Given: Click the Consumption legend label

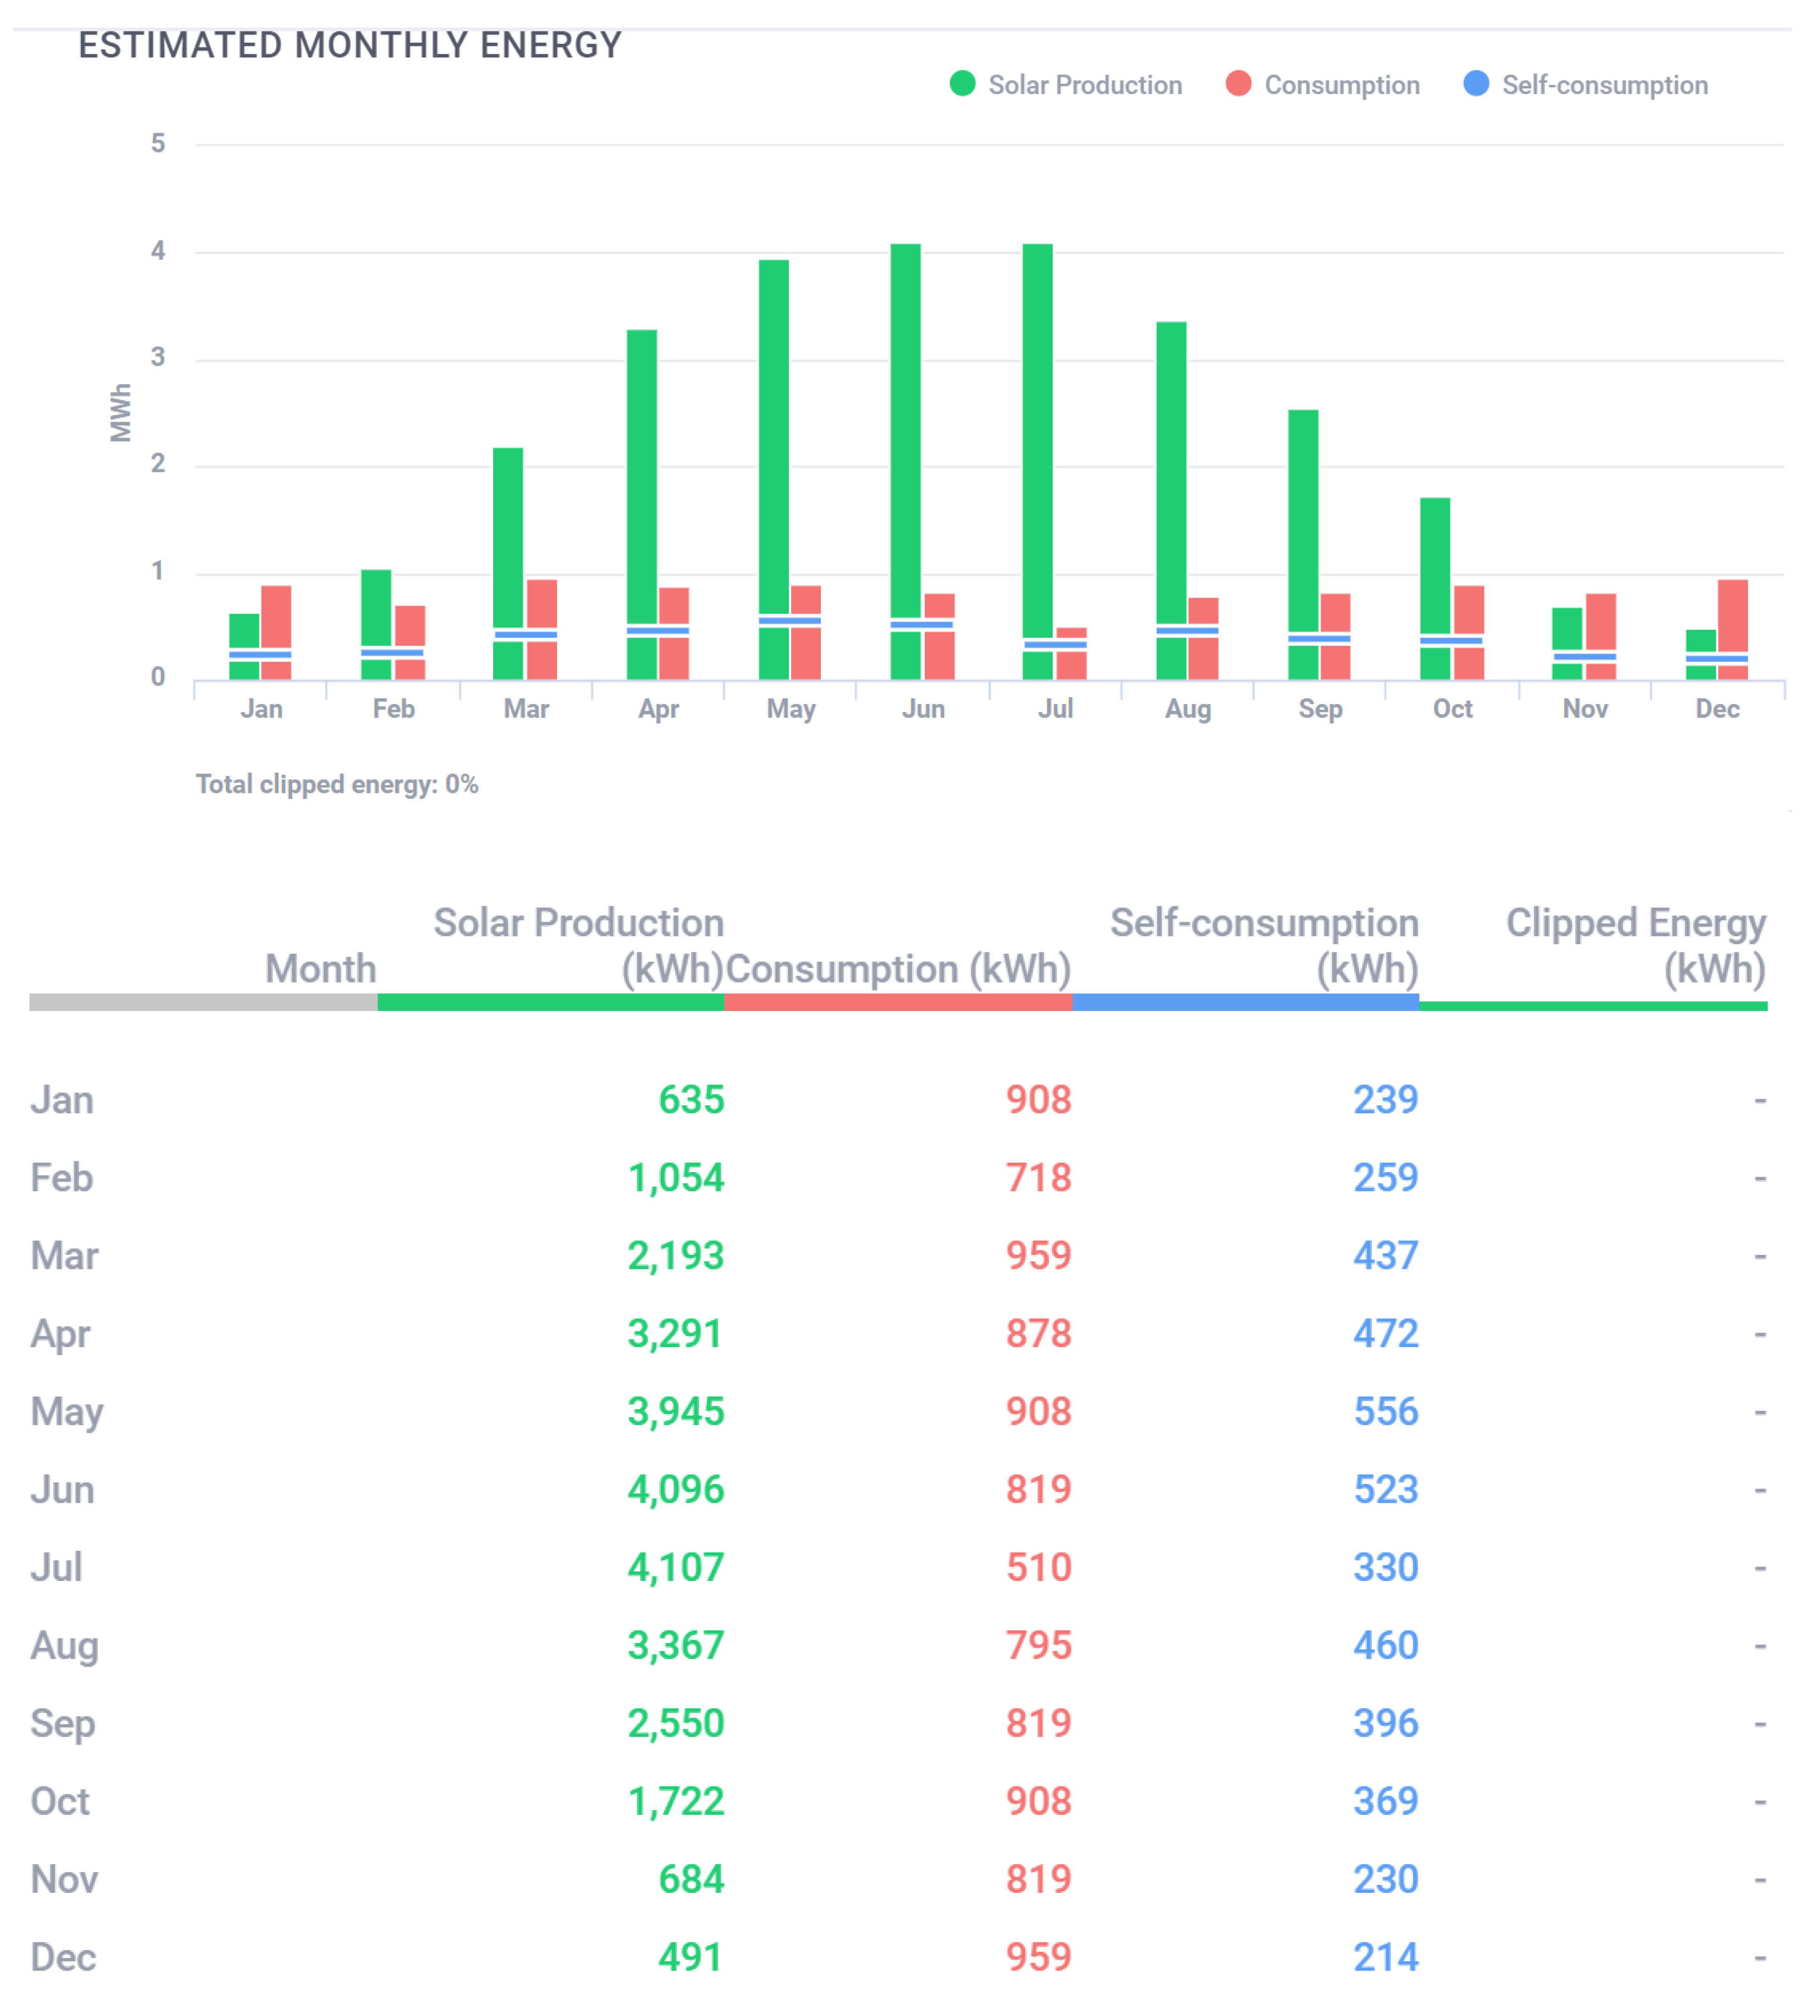Looking at the screenshot, I should (1341, 85).
